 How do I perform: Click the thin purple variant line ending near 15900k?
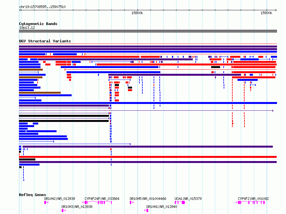pos(146,111)
